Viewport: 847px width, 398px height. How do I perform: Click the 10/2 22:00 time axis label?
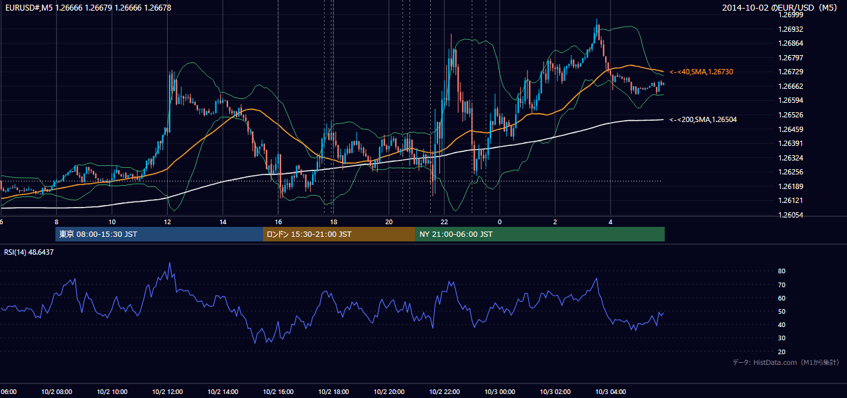[x=445, y=391]
